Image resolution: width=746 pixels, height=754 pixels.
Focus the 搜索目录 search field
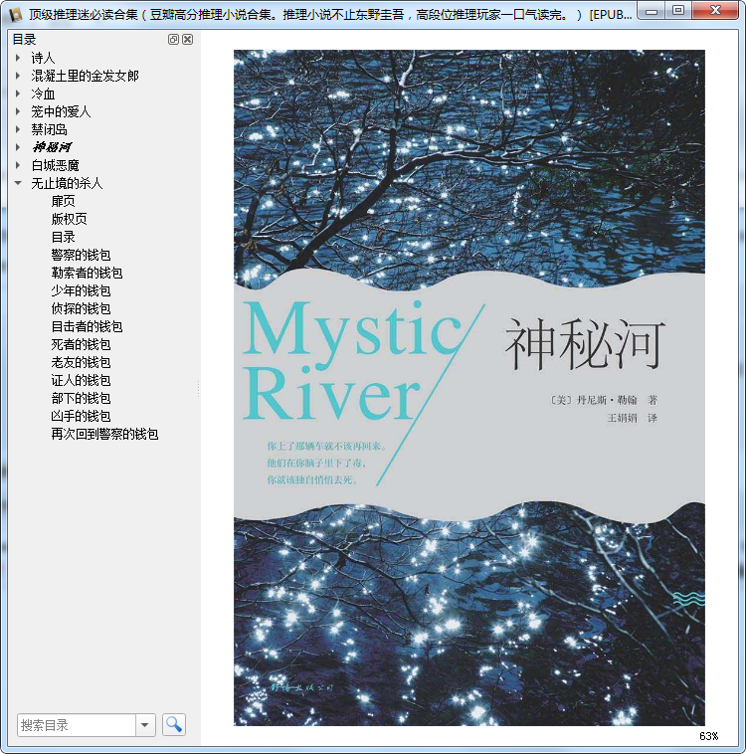coord(77,725)
